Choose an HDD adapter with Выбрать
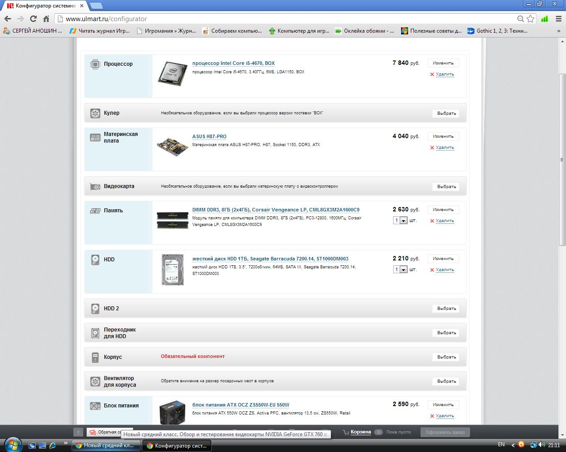 click(x=446, y=333)
